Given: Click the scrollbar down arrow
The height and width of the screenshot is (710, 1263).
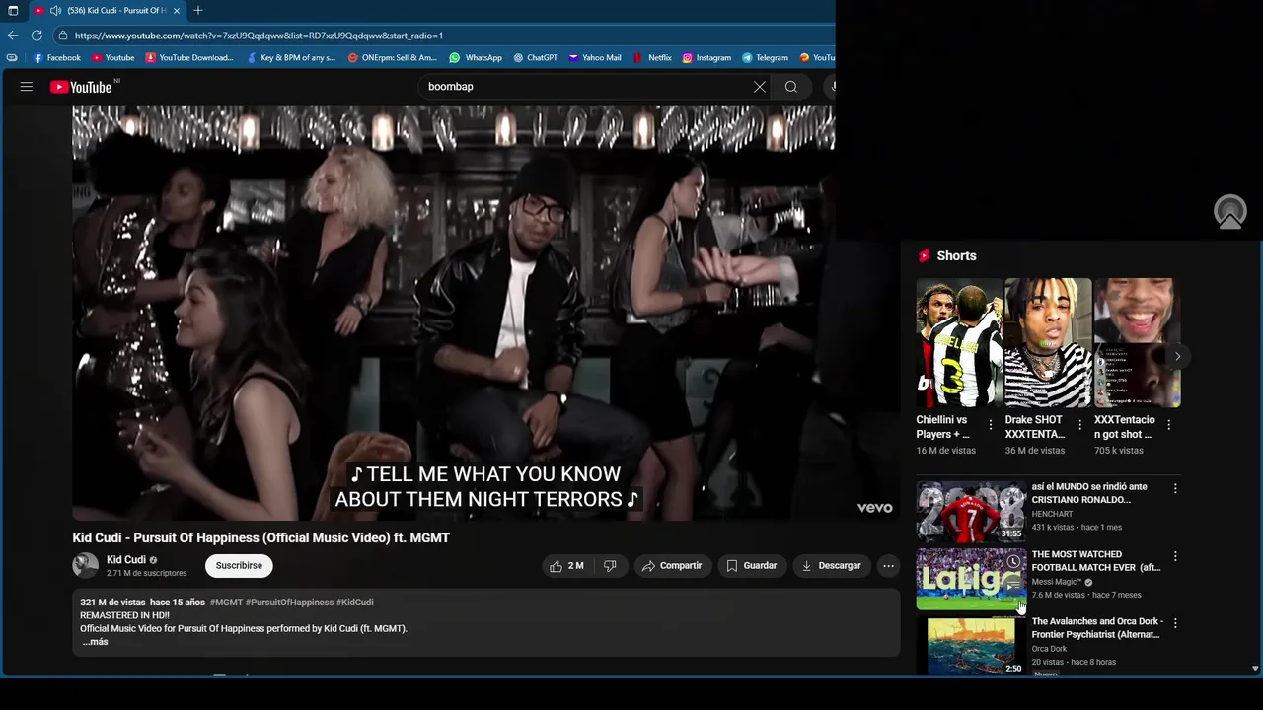Looking at the screenshot, I should [1255, 668].
